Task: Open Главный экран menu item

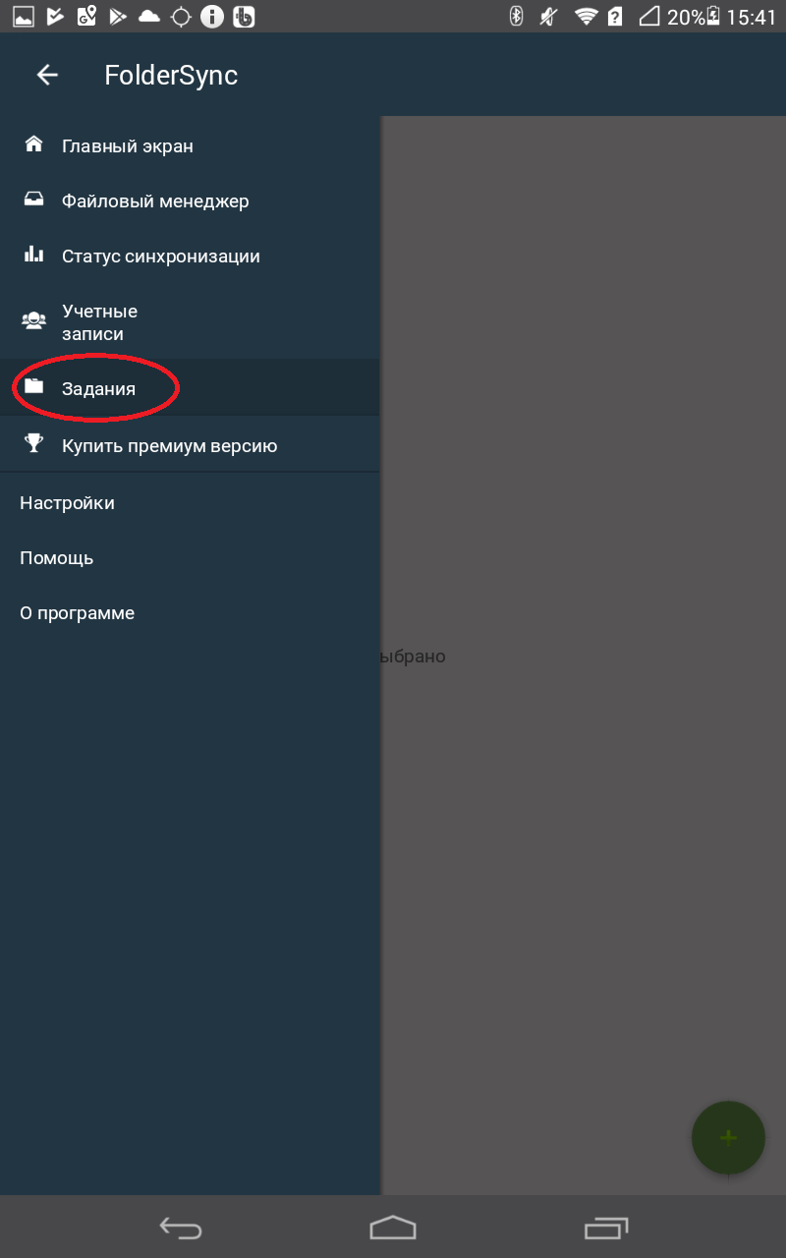Action: (x=190, y=145)
